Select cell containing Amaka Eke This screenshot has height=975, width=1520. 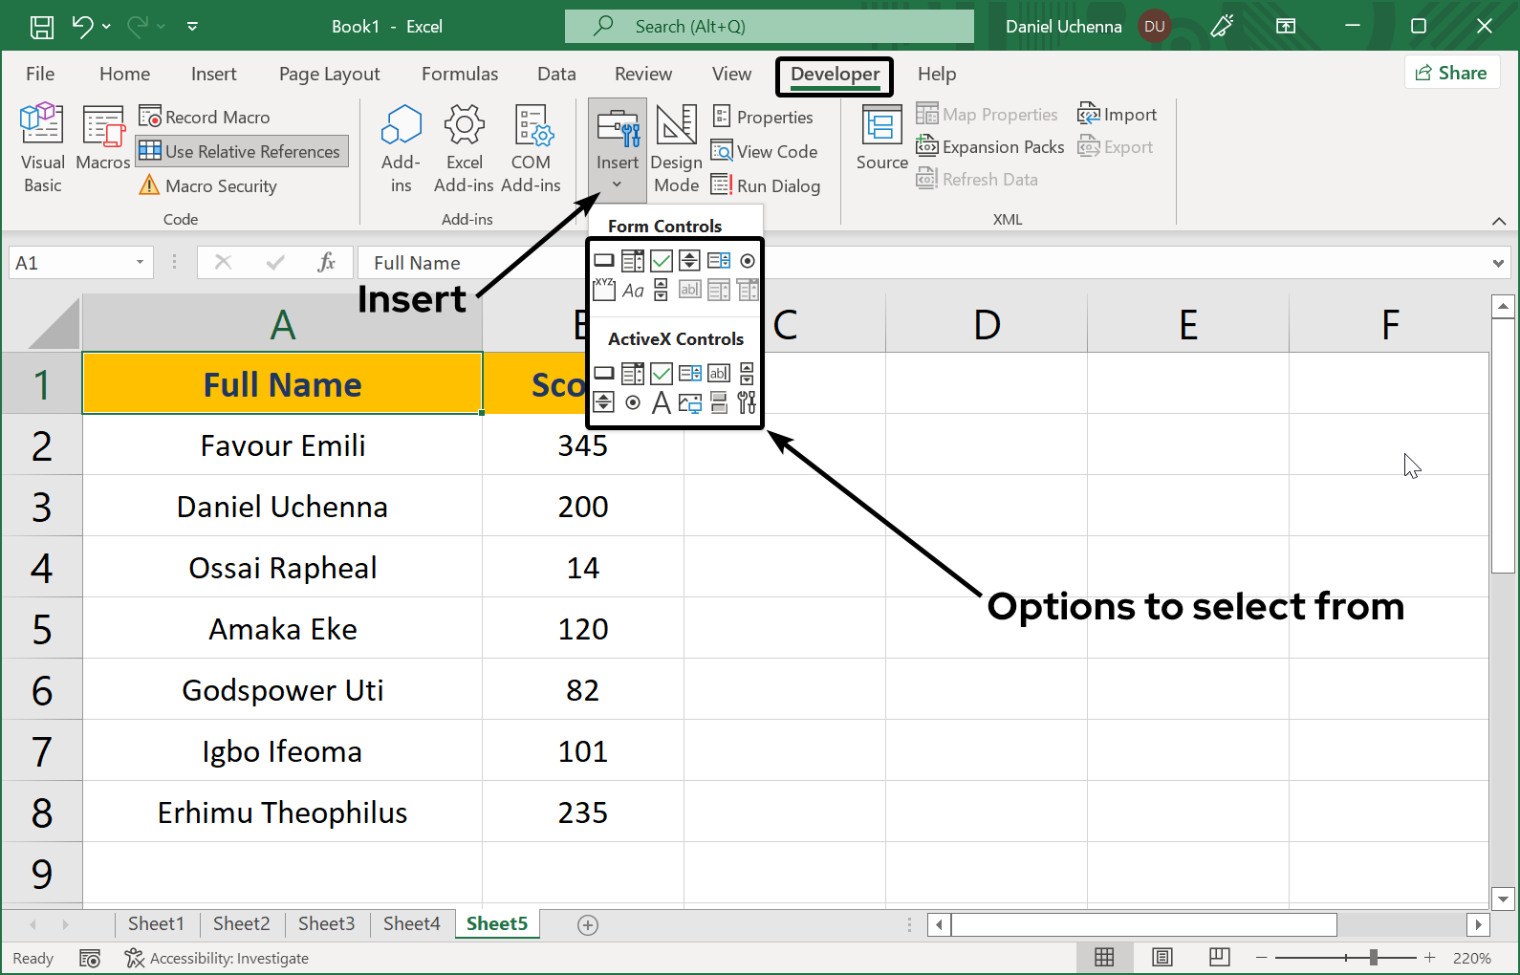coord(282,629)
